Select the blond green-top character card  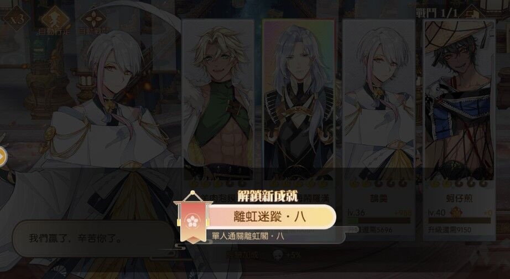[x=217, y=99]
